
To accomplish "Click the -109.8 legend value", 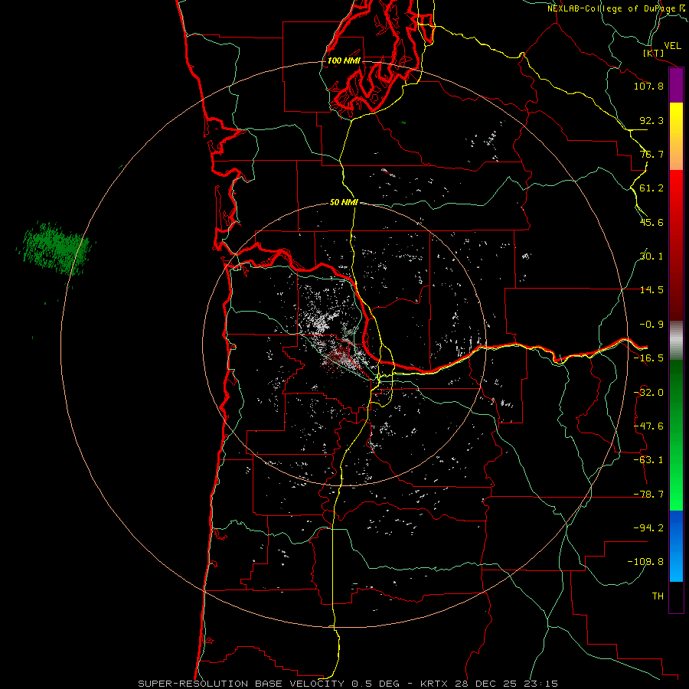I will click(x=645, y=562).
